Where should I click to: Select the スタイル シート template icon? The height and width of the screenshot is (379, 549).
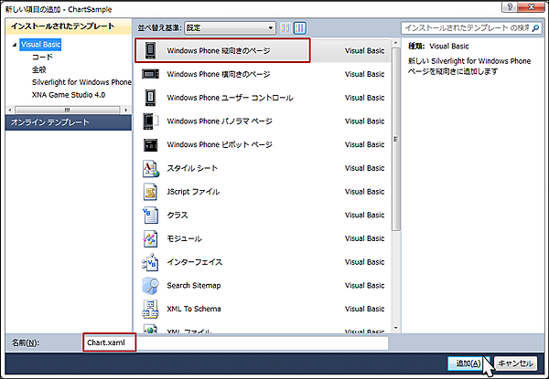(x=151, y=168)
